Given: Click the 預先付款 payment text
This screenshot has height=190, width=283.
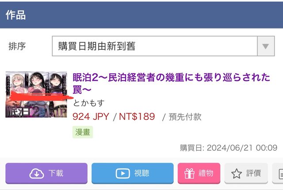Looking at the screenshot, I should click(185, 117).
